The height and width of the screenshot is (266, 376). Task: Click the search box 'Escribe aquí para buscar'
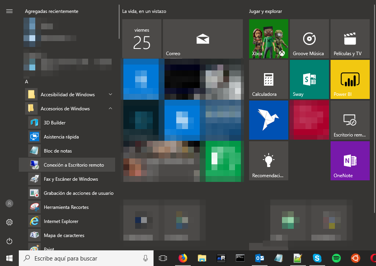(x=86, y=258)
